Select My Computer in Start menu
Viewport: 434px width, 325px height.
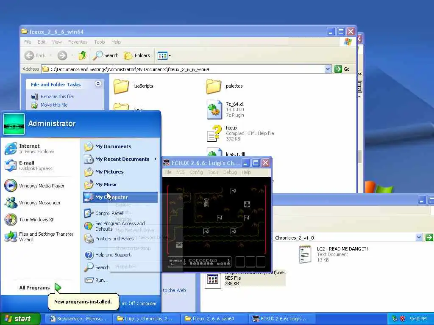tap(120, 197)
